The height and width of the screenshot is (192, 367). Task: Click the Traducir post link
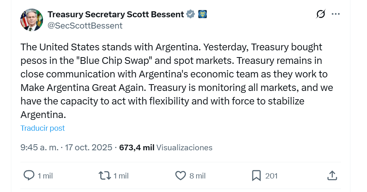click(x=43, y=128)
